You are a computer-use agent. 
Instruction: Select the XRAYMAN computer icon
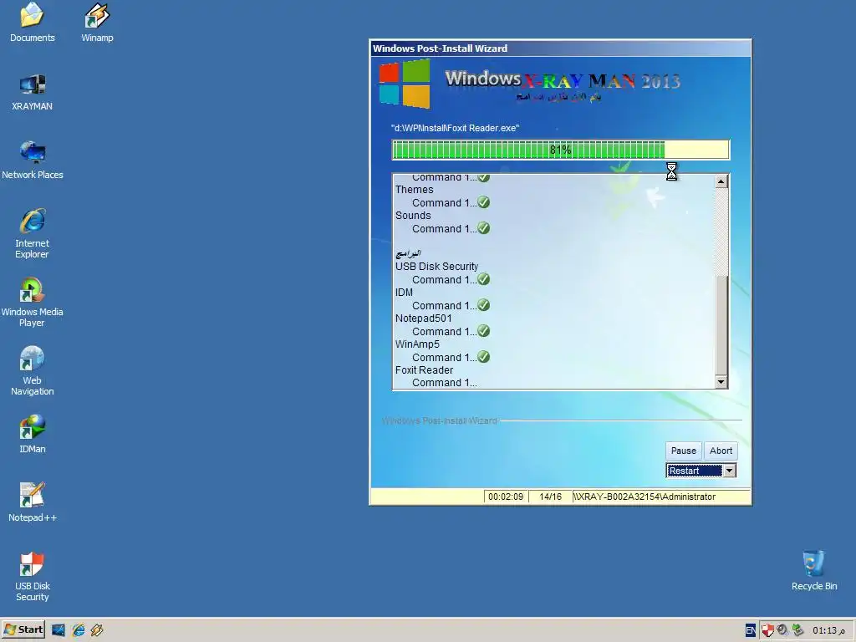click(33, 92)
